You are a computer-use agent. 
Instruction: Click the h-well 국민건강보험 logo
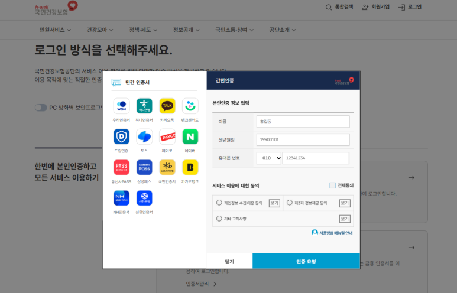coord(56,8)
